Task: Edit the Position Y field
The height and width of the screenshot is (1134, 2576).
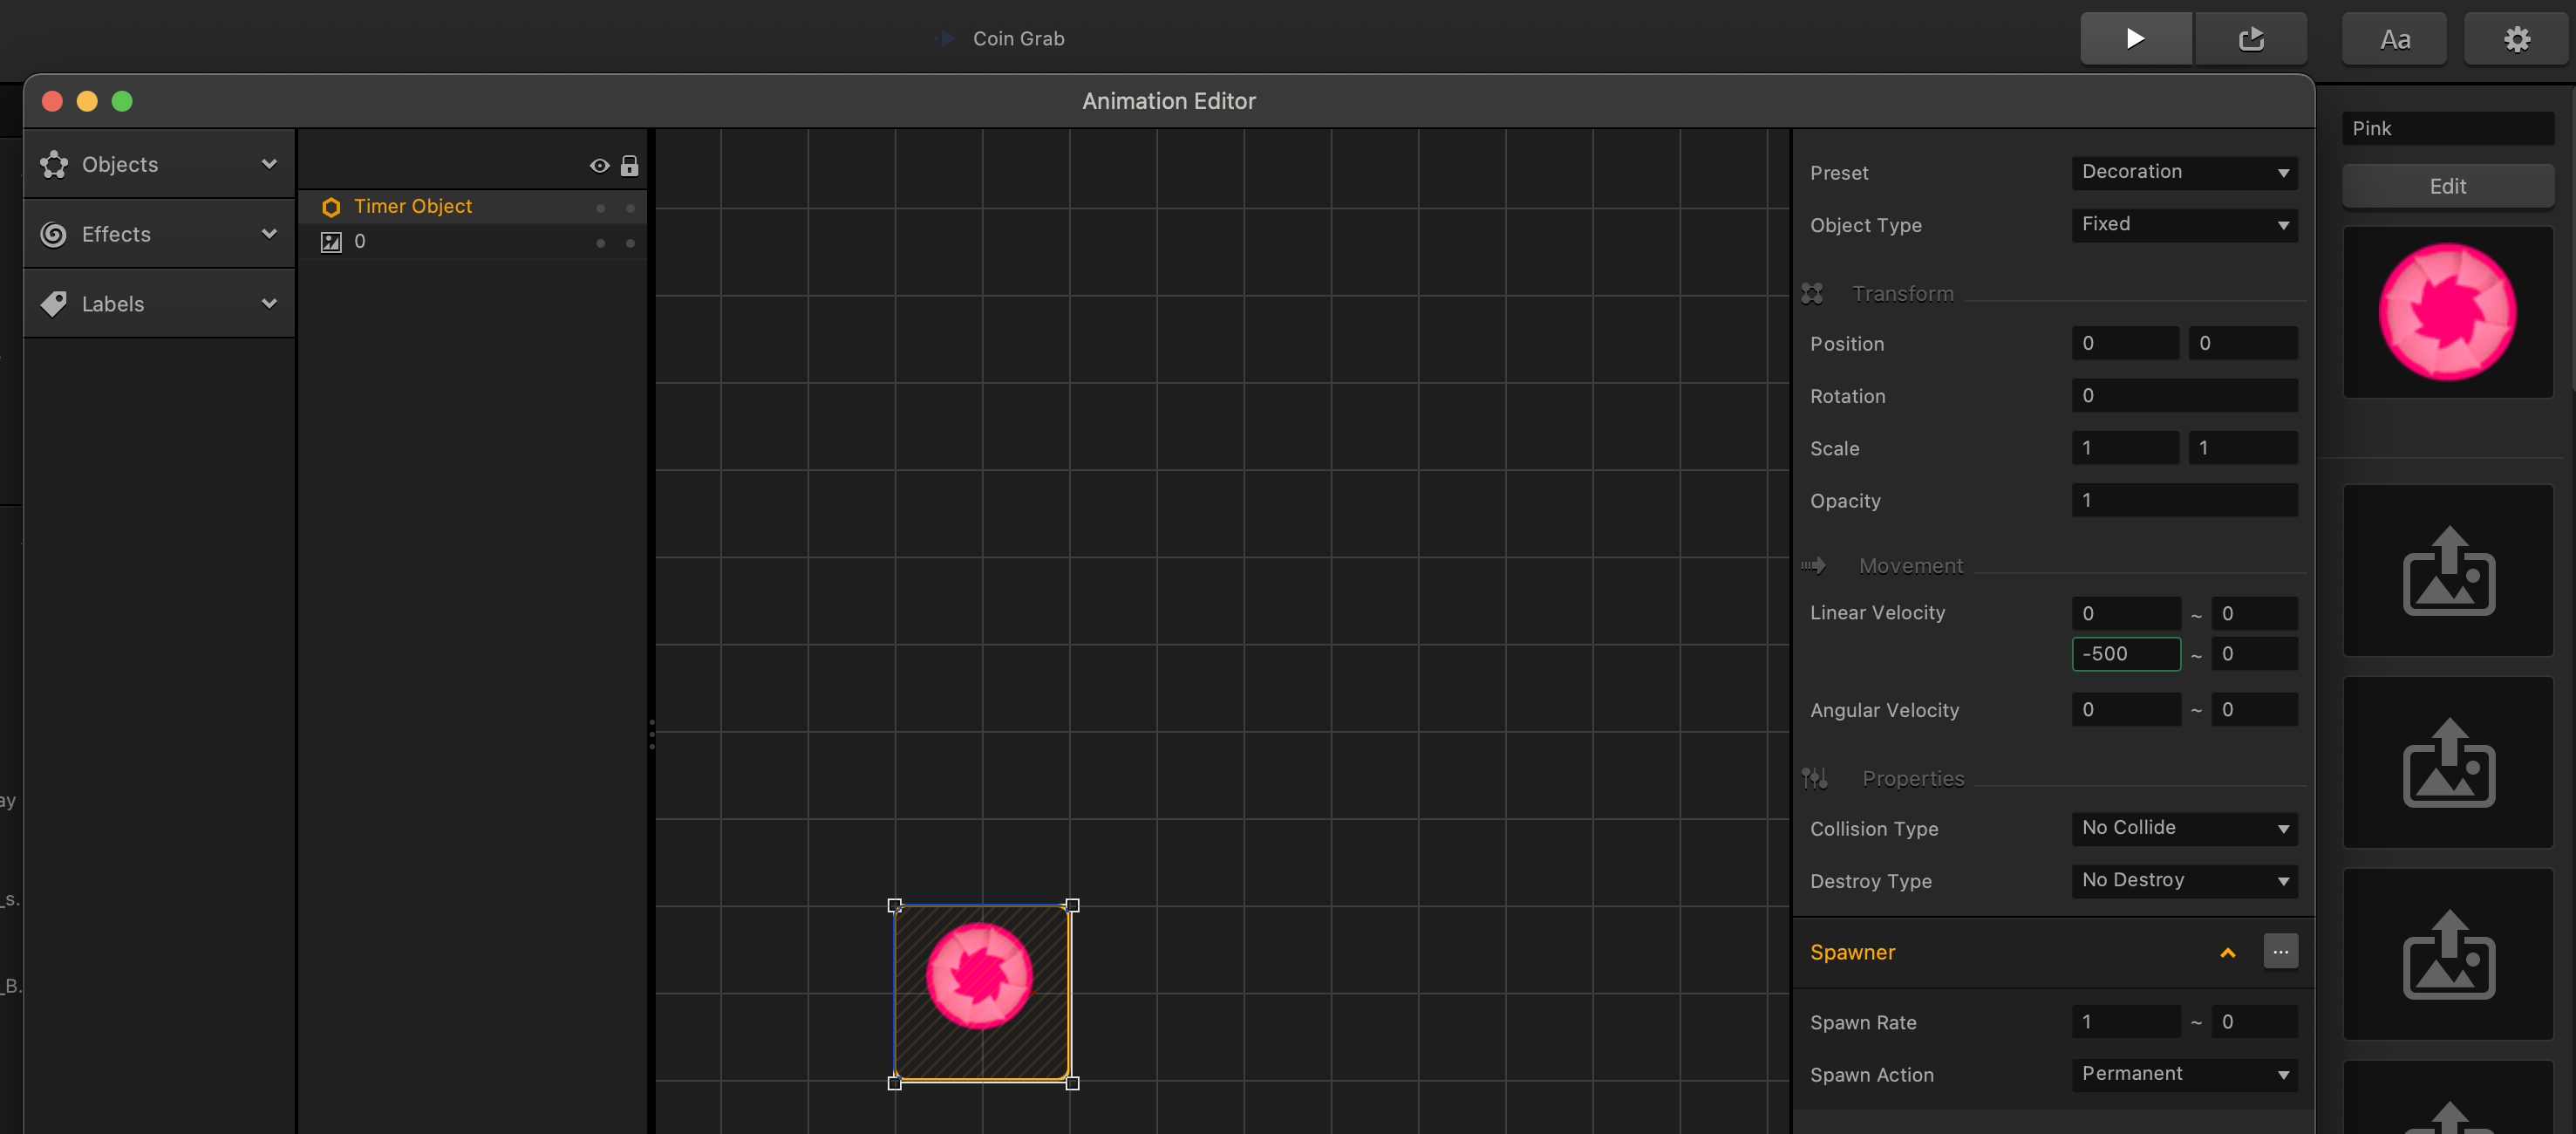Action: [2242, 343]
